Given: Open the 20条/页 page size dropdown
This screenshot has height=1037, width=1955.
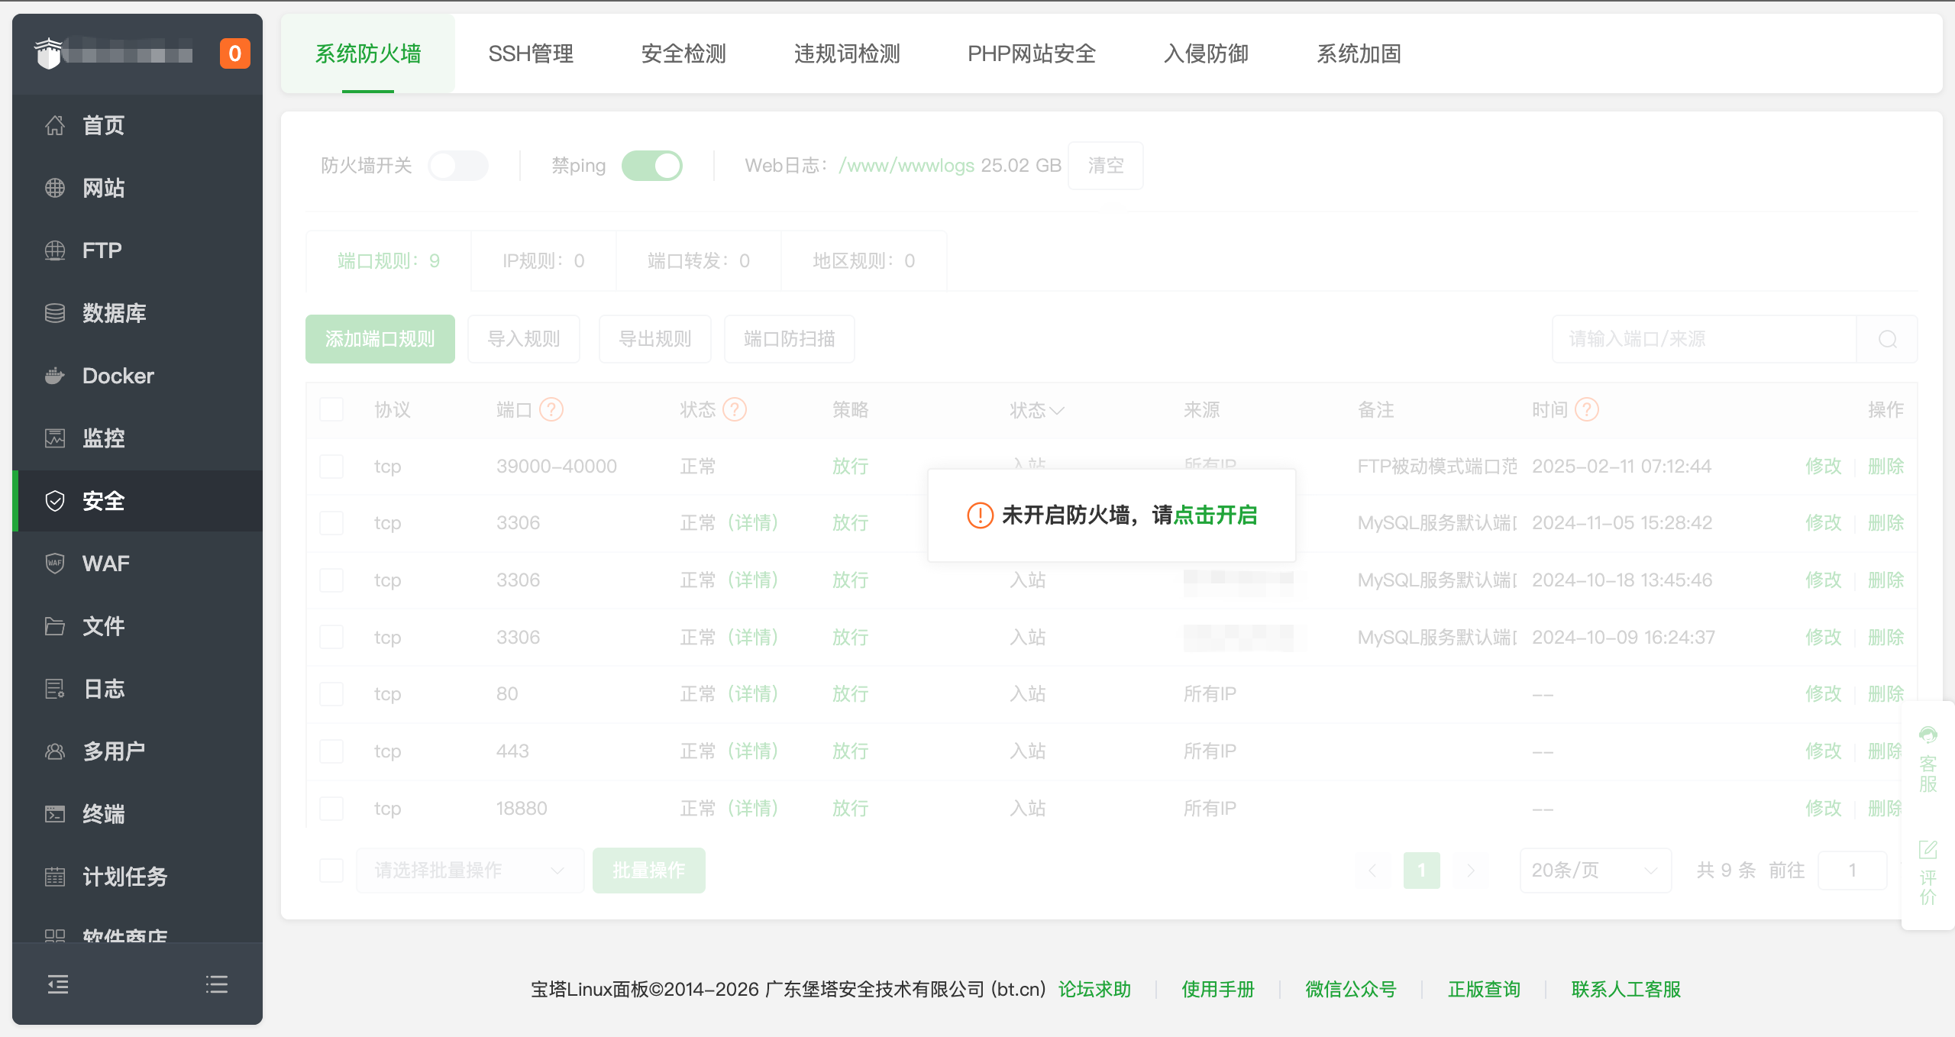Looking at the screenshot, I should coord(1596,871).
